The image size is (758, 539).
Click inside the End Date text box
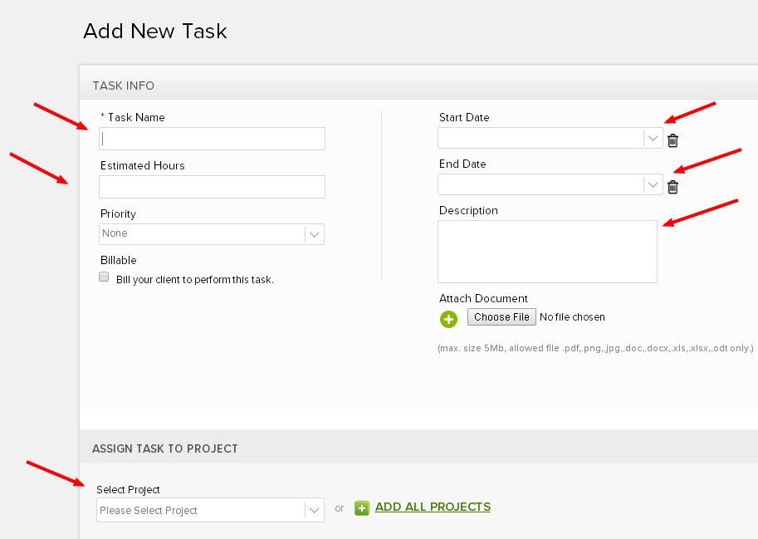[540, 184]
